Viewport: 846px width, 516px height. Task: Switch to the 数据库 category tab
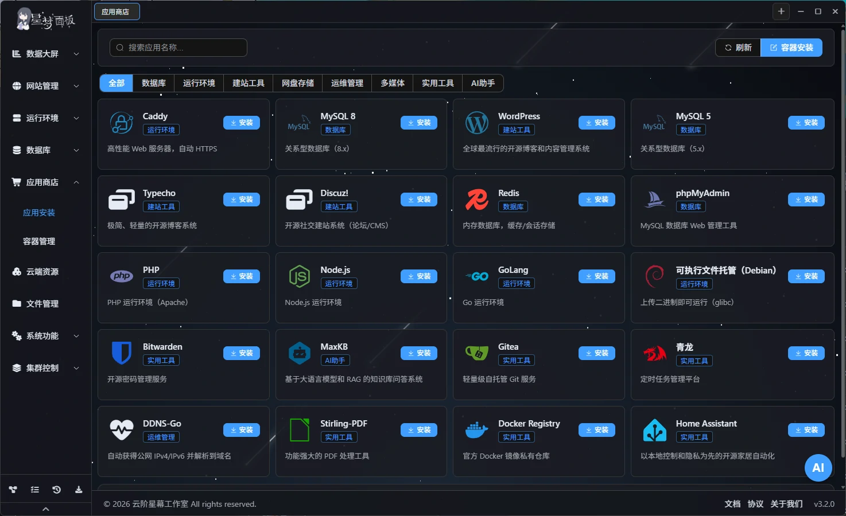[x=154, y=83]
